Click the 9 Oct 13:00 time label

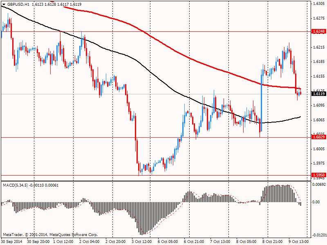(299, 242)
